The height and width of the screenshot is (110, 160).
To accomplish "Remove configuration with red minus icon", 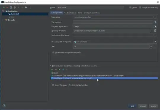I will click(x=7, y=7).
